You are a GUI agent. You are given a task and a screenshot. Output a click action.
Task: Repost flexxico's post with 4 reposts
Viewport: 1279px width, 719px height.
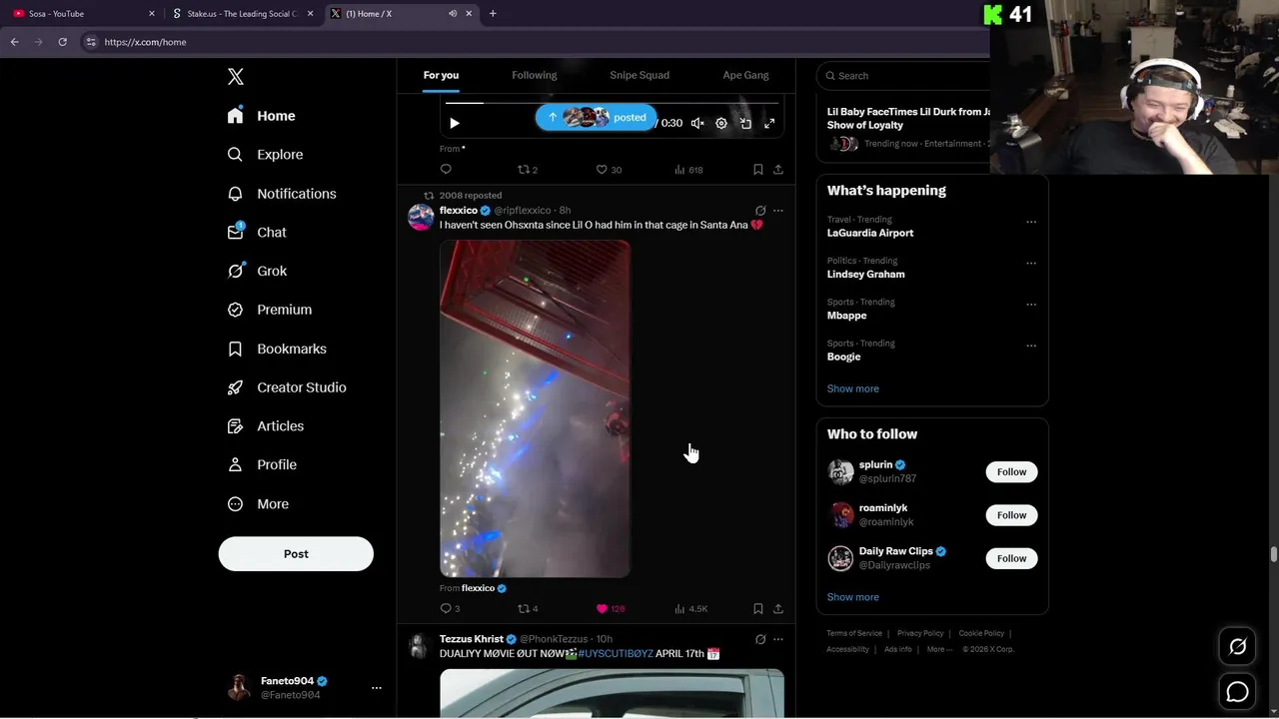pyautogui.click(x=528, y=608)
